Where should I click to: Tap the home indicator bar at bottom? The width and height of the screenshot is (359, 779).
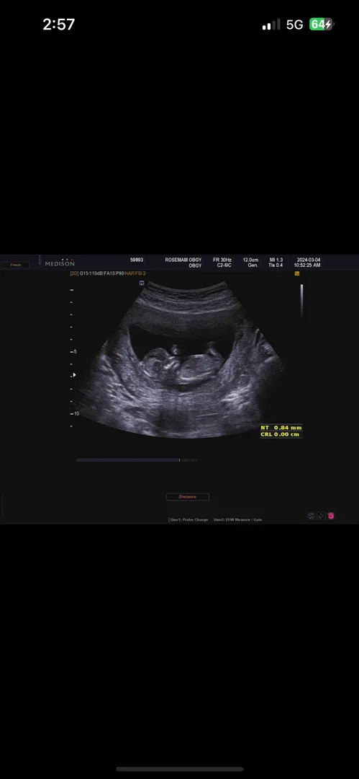point(180,769)
